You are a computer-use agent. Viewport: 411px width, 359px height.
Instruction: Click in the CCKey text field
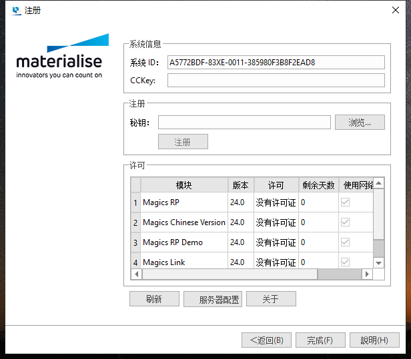(276, 81)
